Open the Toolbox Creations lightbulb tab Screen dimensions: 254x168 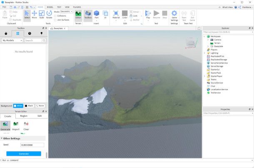point(42,33)
